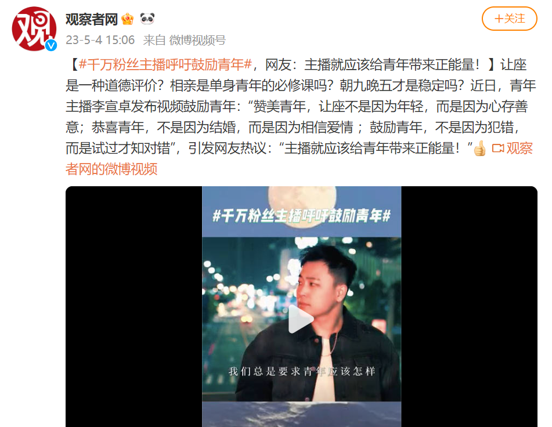Viewport: 552px width, 427px height.
Task: Open the 观察者网的微博视频 link
Action: [x=299, y=158]
